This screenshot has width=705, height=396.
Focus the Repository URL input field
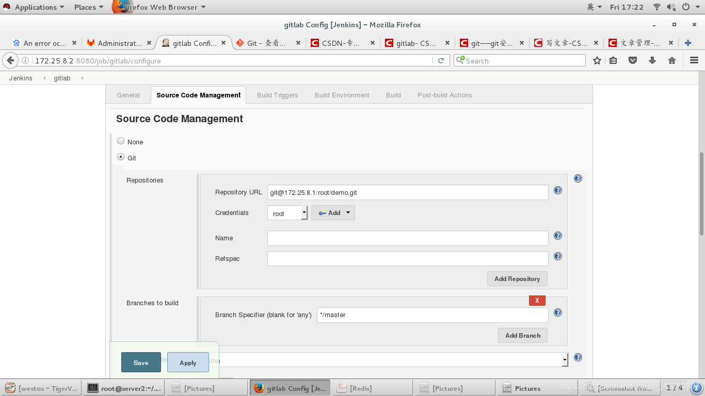point(408,192)
